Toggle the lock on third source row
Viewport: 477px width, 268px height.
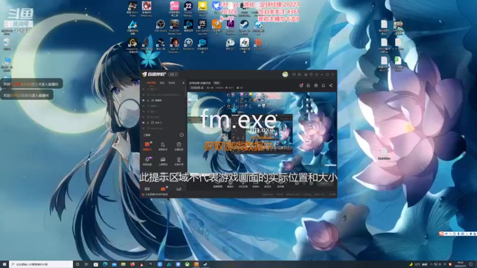point(148,100)
